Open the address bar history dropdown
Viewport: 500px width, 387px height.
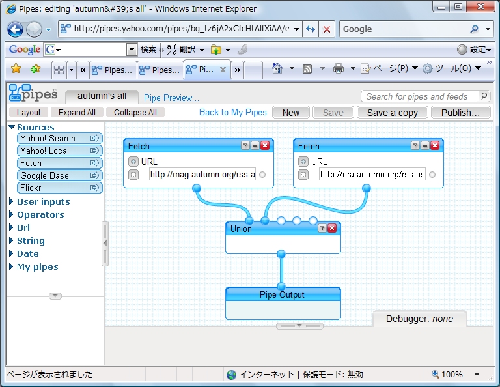pyautogui.click(x=297, y=29)
